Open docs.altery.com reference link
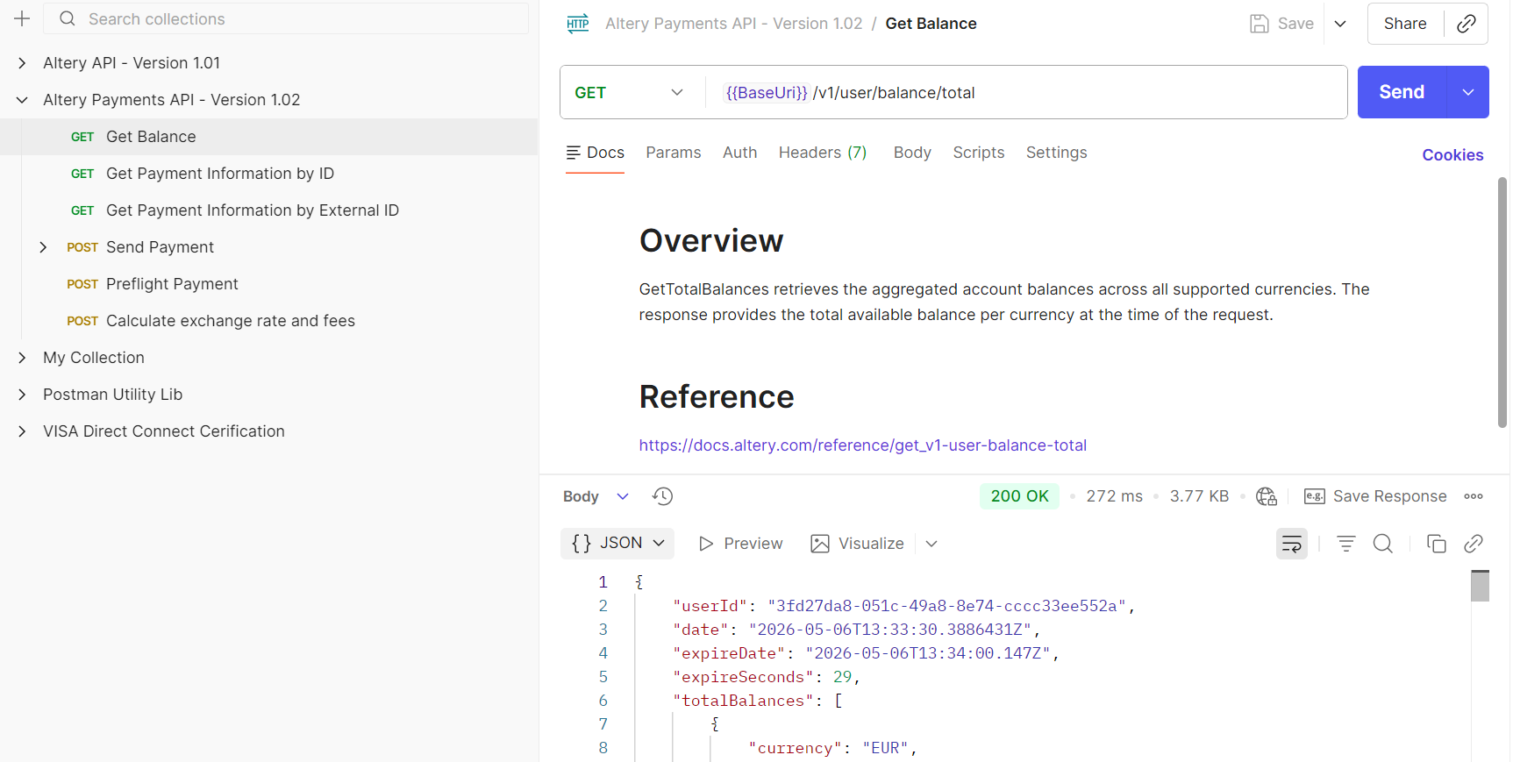The height and width of the screenshot is (762, 1513). point(862,445)
